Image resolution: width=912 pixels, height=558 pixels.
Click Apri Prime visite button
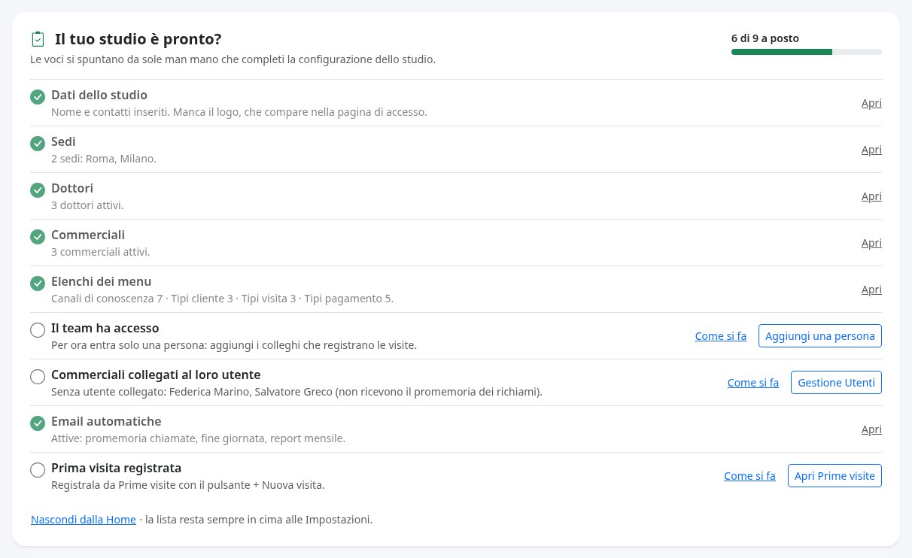834,476
